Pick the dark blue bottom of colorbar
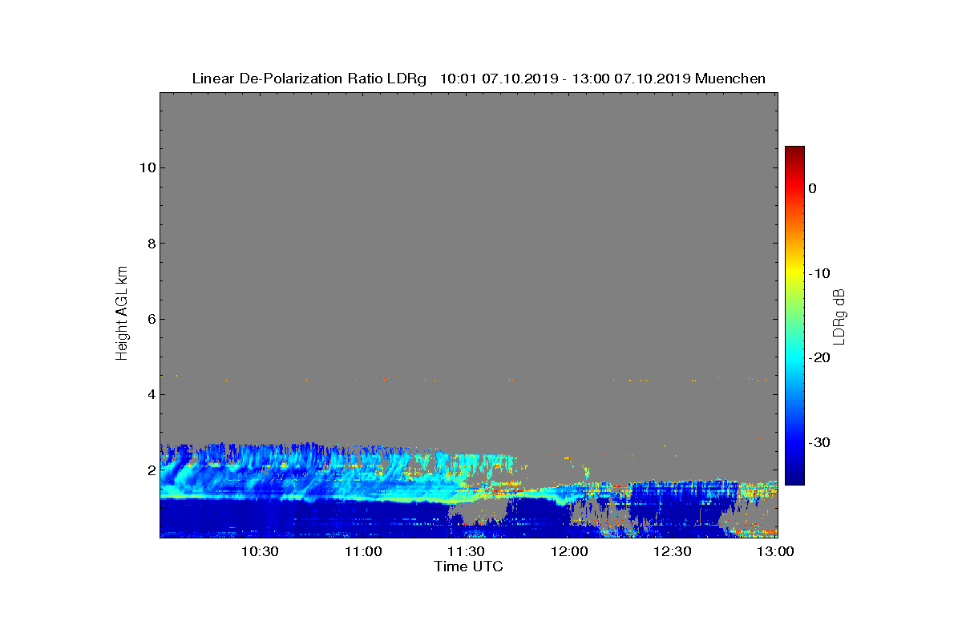This screenshot has height=641, width=962. pyautogui.click(x=794, y=479)
